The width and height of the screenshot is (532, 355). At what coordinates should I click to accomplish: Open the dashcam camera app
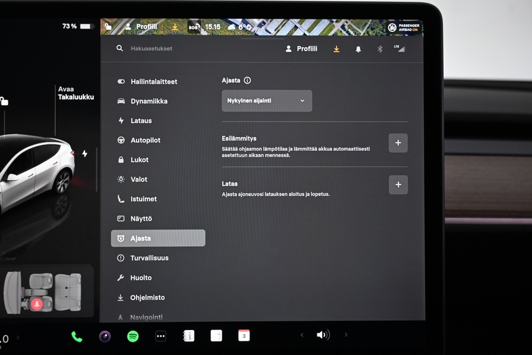click(105, 337)
